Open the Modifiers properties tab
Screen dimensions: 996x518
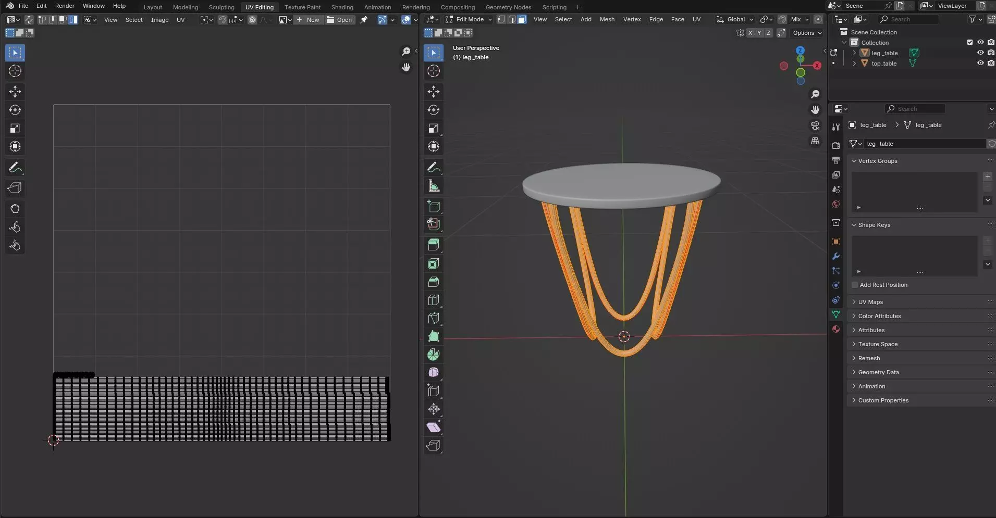[836, 256]
